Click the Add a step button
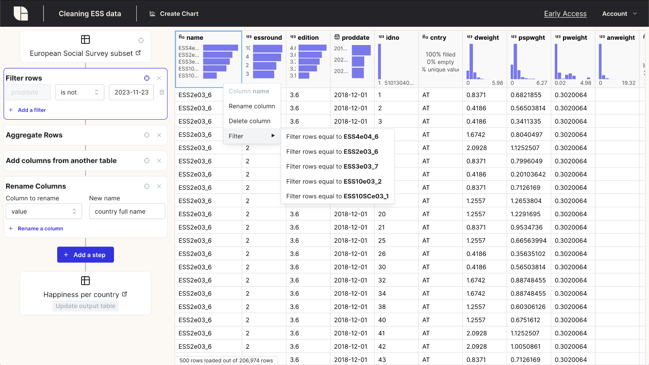This screenshot has height=365, width=649. point(86,255)
